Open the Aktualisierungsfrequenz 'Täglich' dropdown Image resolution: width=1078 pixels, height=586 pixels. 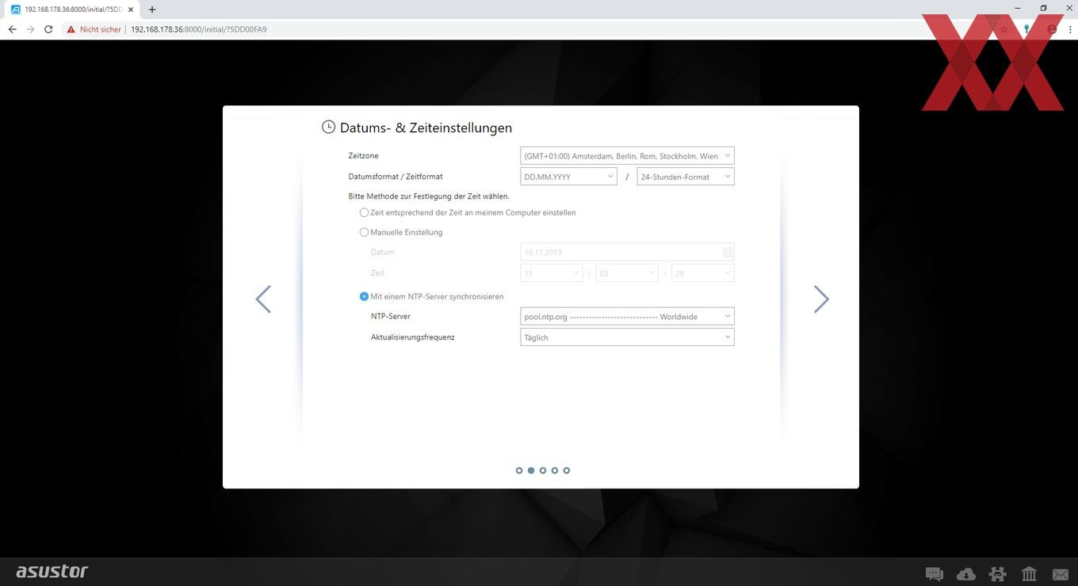[x=627, y=337]
